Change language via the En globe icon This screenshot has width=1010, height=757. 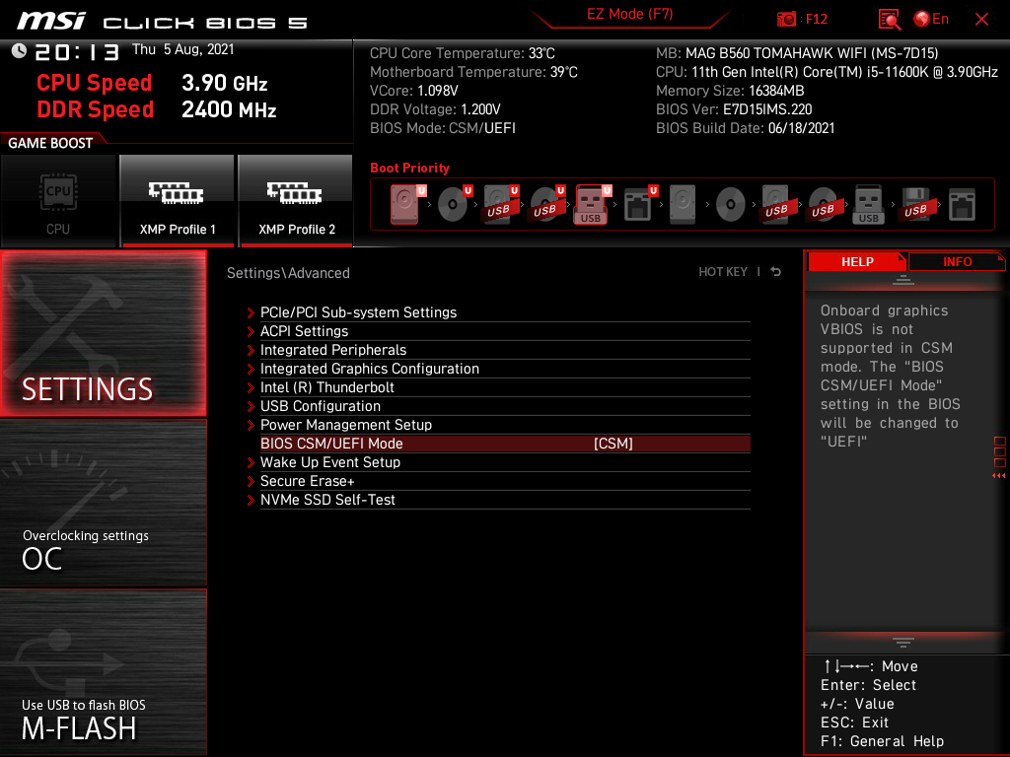click(x=931, y=20)
